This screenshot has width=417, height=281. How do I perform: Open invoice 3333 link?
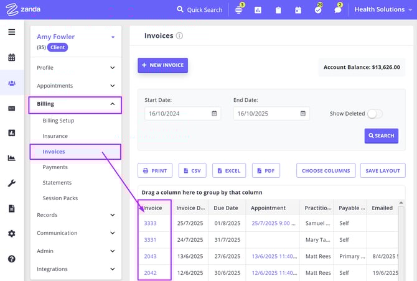coord(150,223)
